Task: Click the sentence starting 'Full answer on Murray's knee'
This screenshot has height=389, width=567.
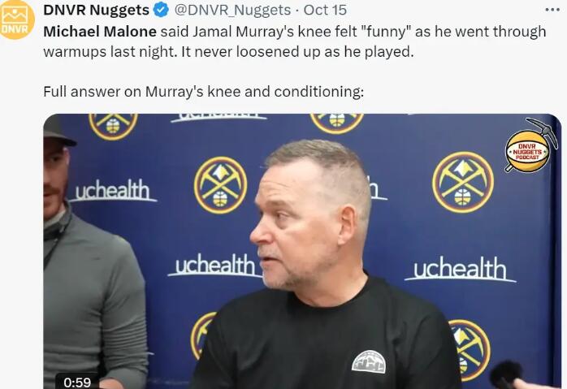Action: pyautogui.click(x=204, y=92)
